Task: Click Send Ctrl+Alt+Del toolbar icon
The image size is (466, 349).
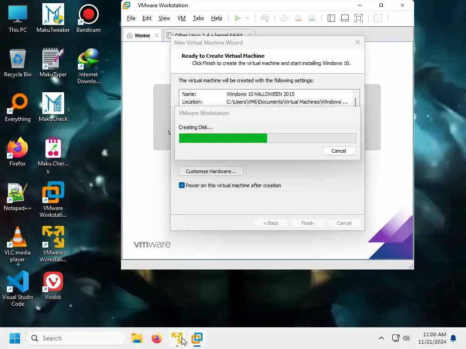Action: [264, 18]
